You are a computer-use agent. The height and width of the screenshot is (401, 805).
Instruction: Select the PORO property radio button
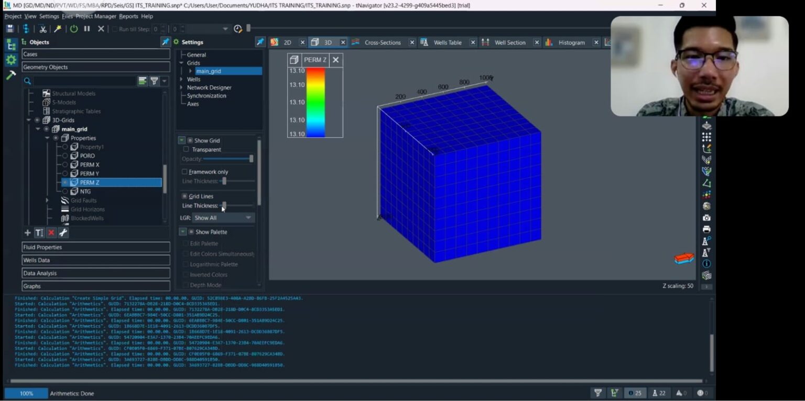click(66, 156)
